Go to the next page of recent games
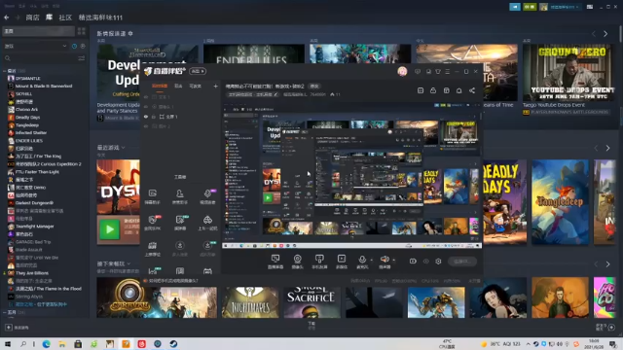This screenshot has width=623, height=350. point(607,148)
